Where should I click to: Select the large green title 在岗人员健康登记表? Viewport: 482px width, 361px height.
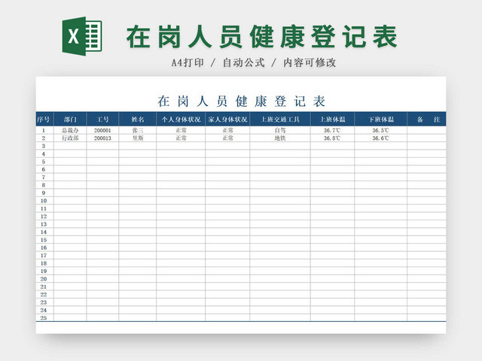262,37
